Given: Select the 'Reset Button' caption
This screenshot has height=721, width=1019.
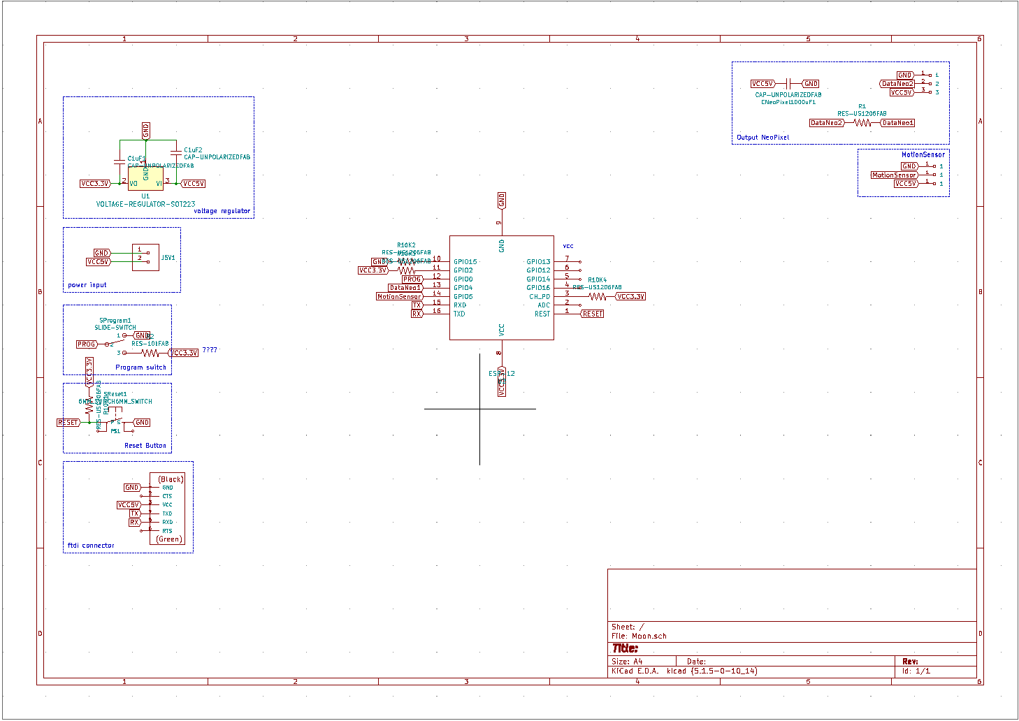Looking at the screenshot, I should click(x=145, y=446).
